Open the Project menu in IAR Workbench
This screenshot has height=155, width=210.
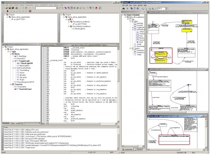coord(16,5)
